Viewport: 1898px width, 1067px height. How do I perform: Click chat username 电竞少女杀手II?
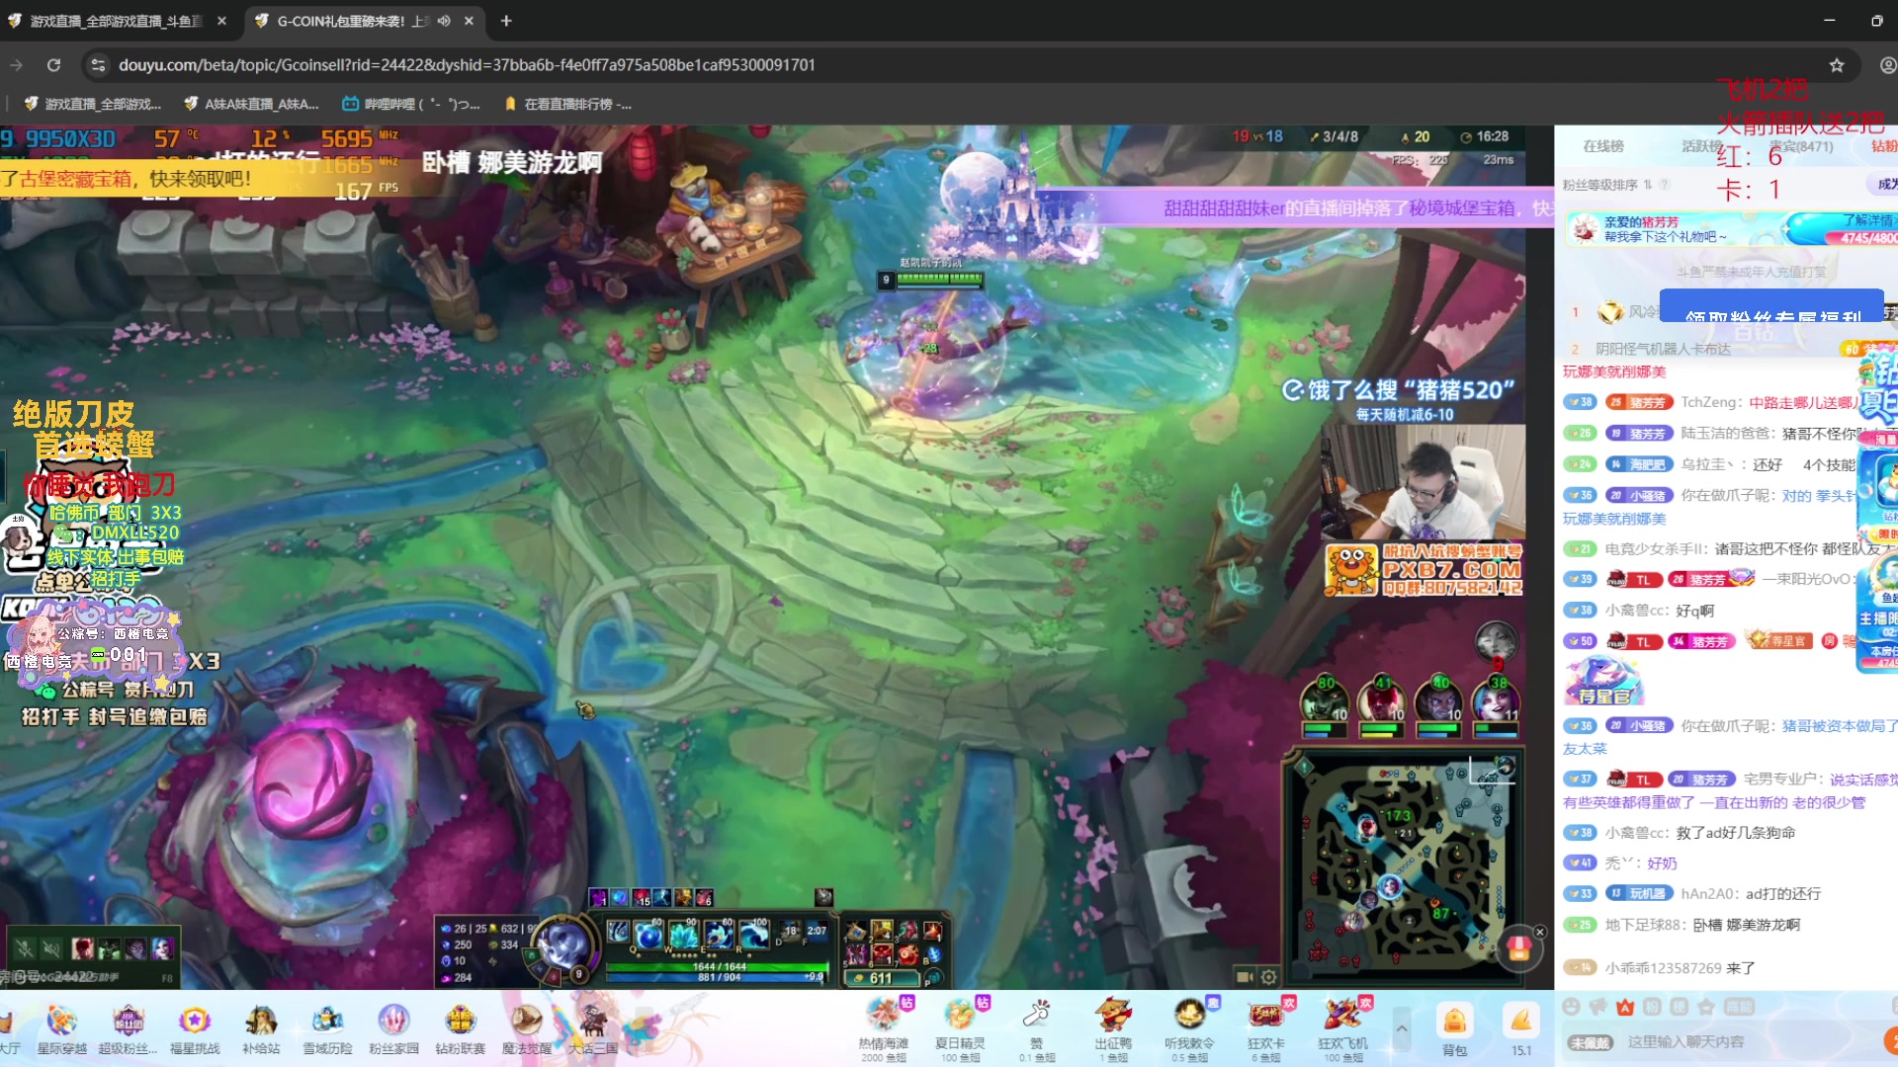[1654, 548]
